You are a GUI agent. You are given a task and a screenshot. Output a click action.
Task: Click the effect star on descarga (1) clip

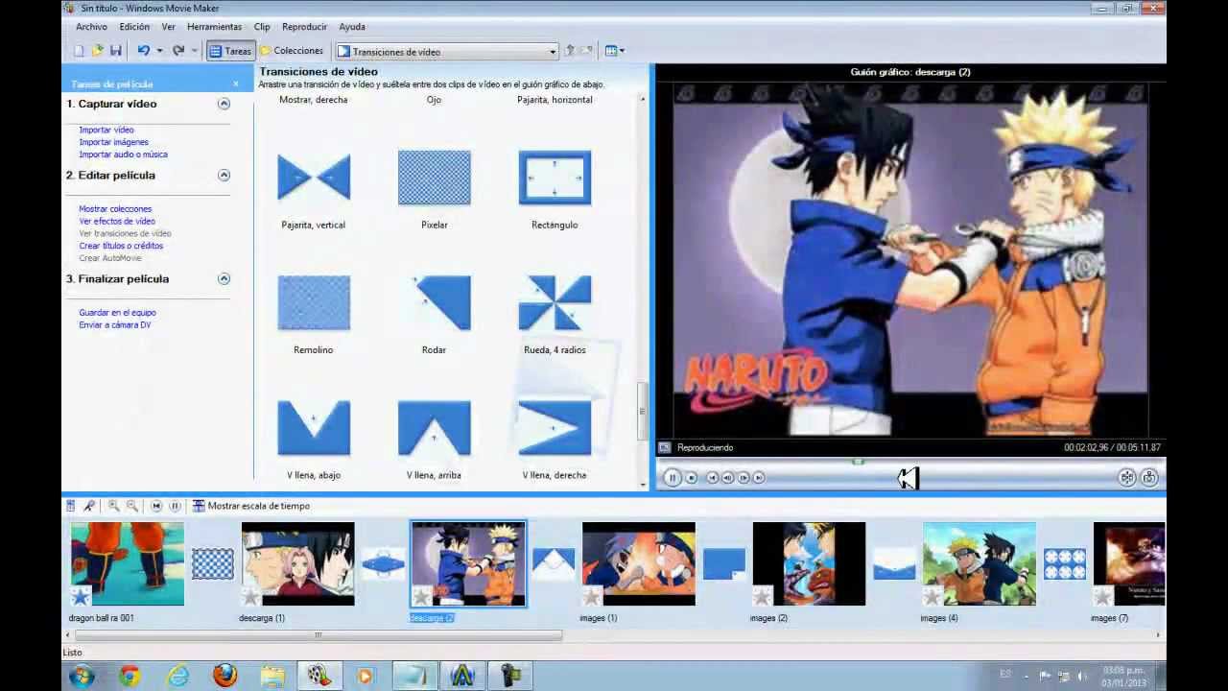point(251,597)
